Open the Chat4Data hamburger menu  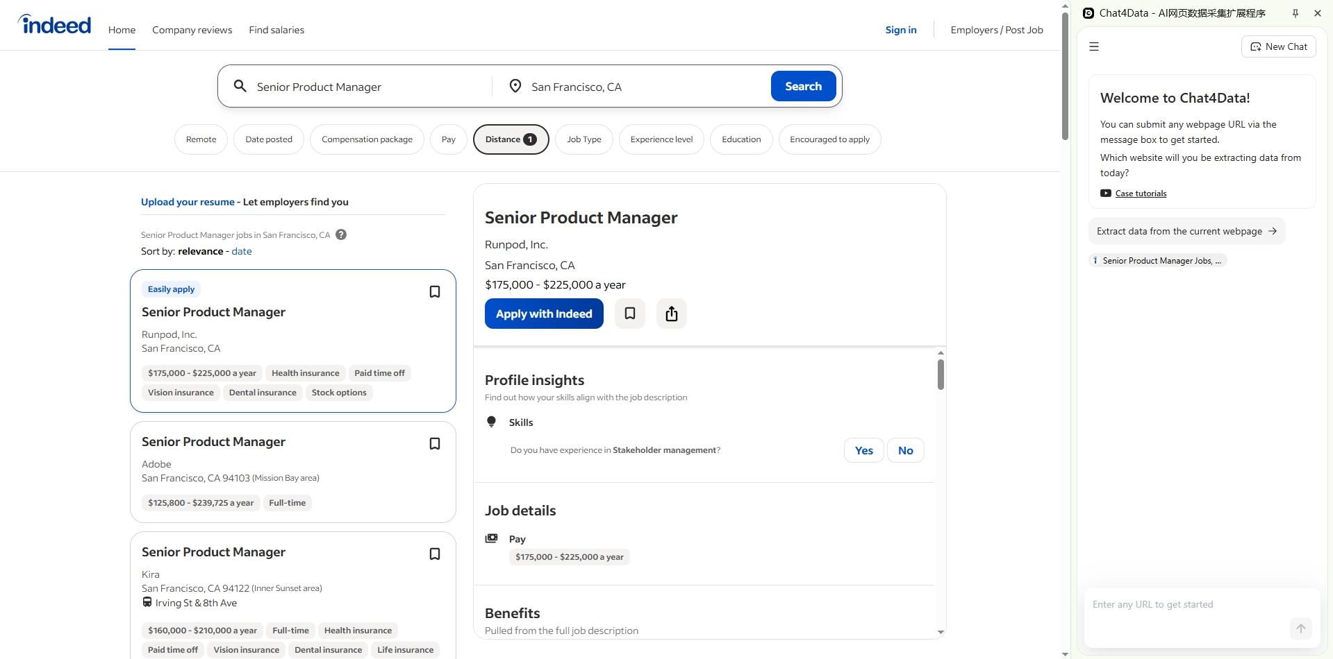click(1094, 47)
